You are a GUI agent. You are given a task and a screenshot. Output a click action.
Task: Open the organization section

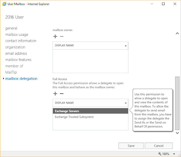point(15,47)
